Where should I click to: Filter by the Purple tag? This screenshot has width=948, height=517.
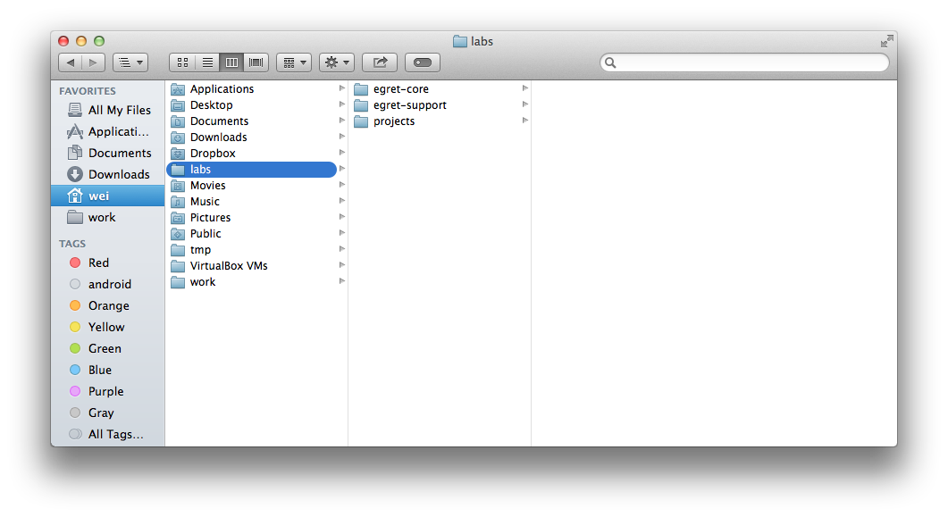109,391
